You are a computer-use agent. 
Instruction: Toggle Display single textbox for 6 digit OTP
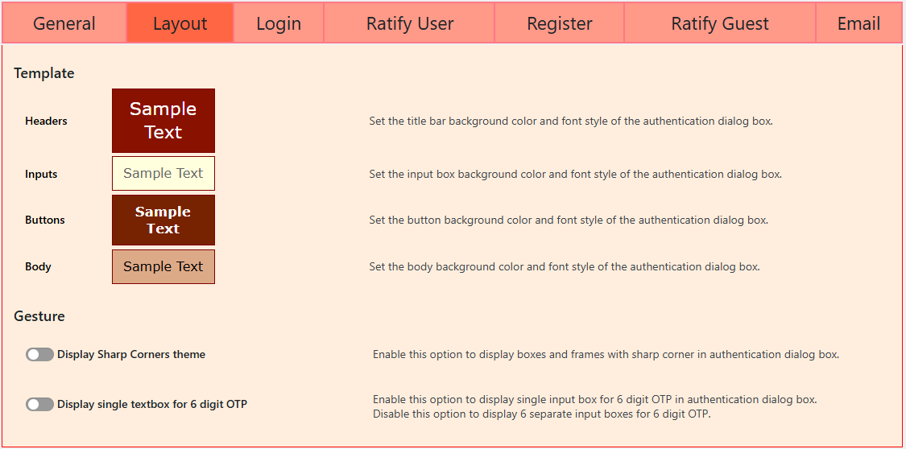[x=40, y=405]
